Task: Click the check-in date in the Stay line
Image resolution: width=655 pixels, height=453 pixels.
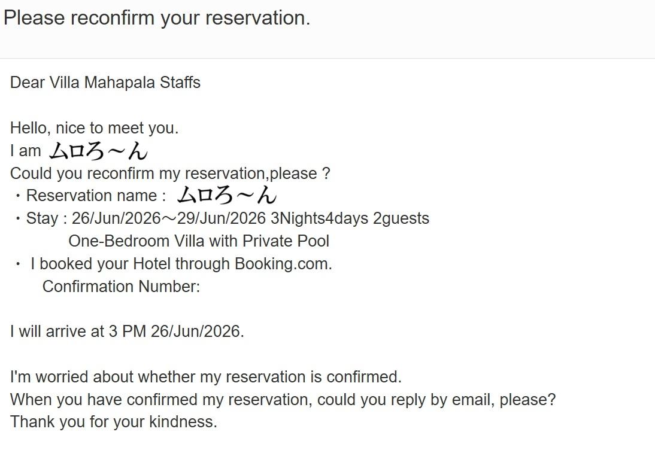Action: coord(116,218)
